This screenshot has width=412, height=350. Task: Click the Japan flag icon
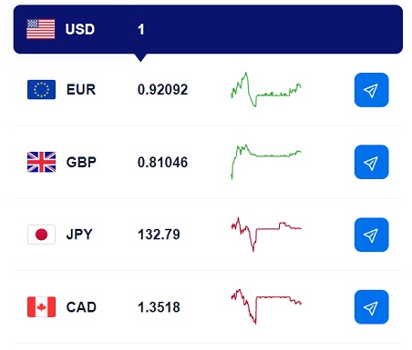(41, 235)
